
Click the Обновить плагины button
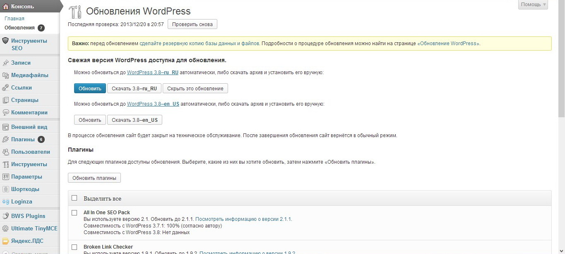(x=94, y=178)
